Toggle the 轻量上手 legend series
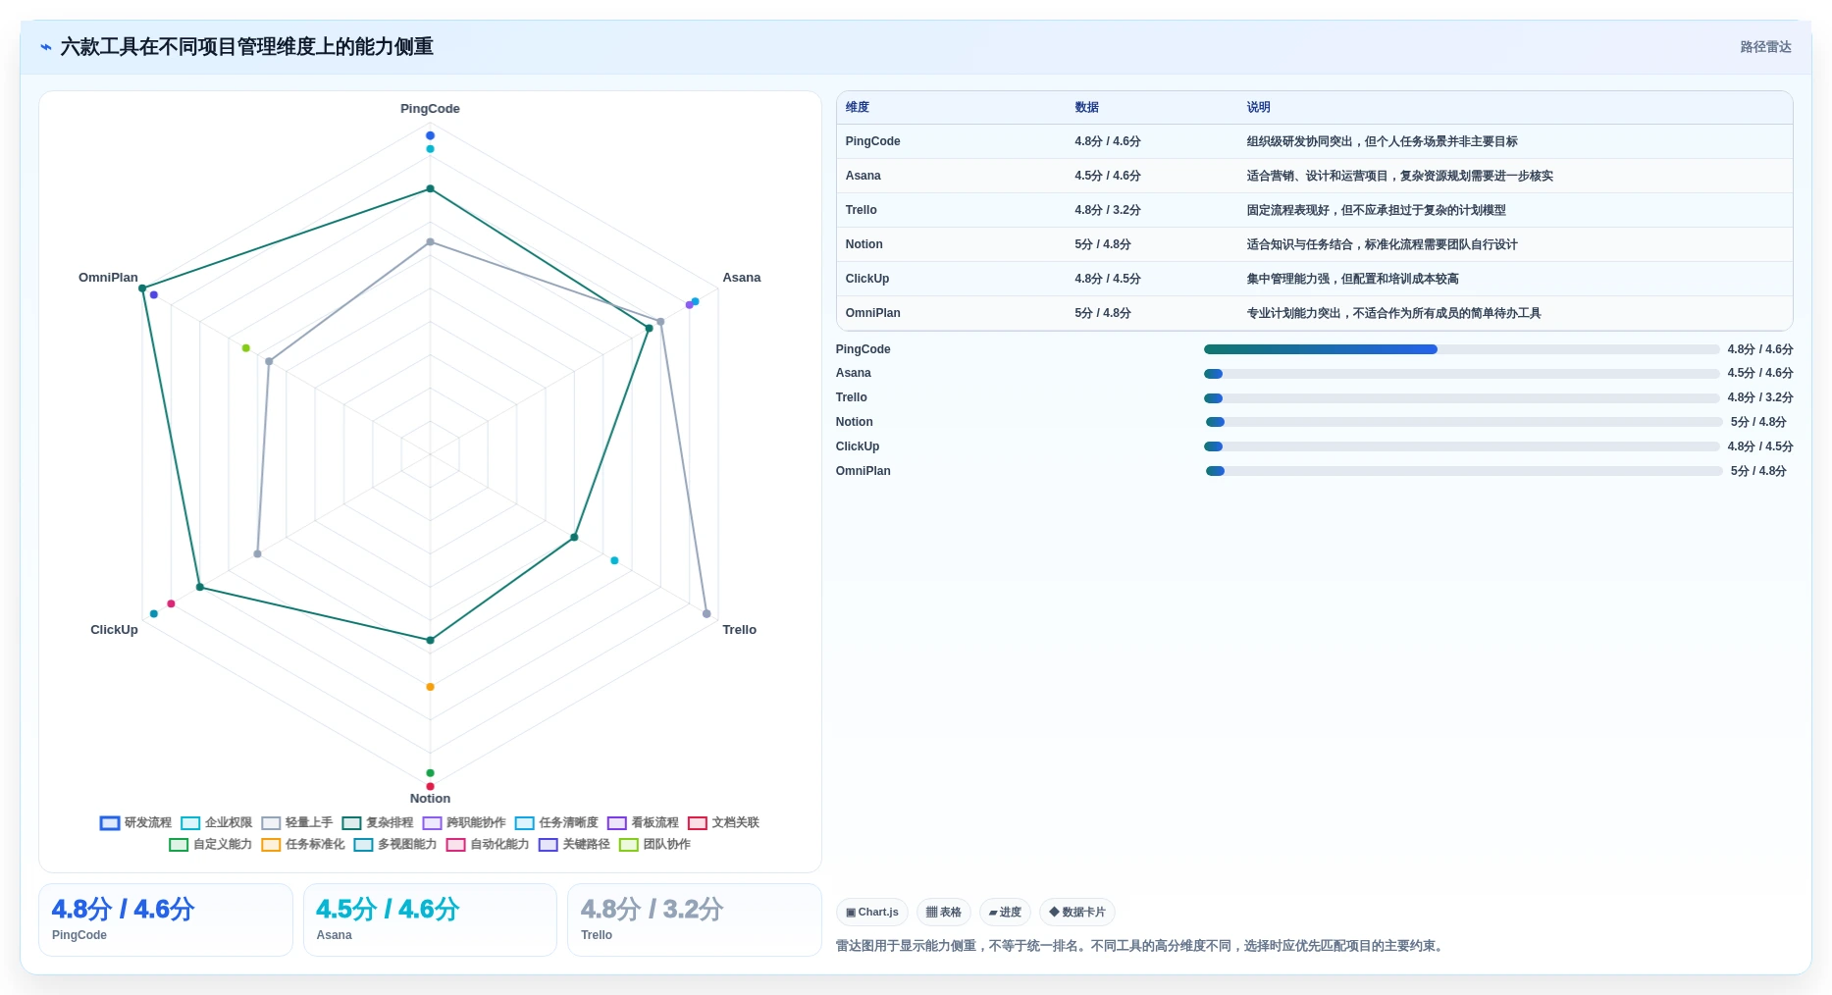The height and width of the screenshot is (995, 1832). point(296,822)
